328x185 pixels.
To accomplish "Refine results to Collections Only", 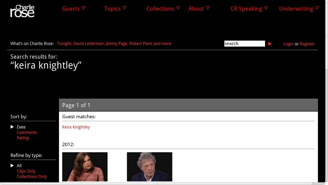I will pos(32,177).
